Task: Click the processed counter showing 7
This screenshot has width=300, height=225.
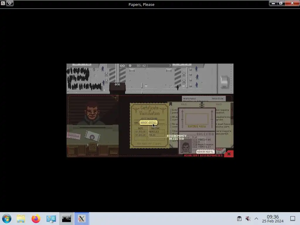Action: (x=170, y=66)
